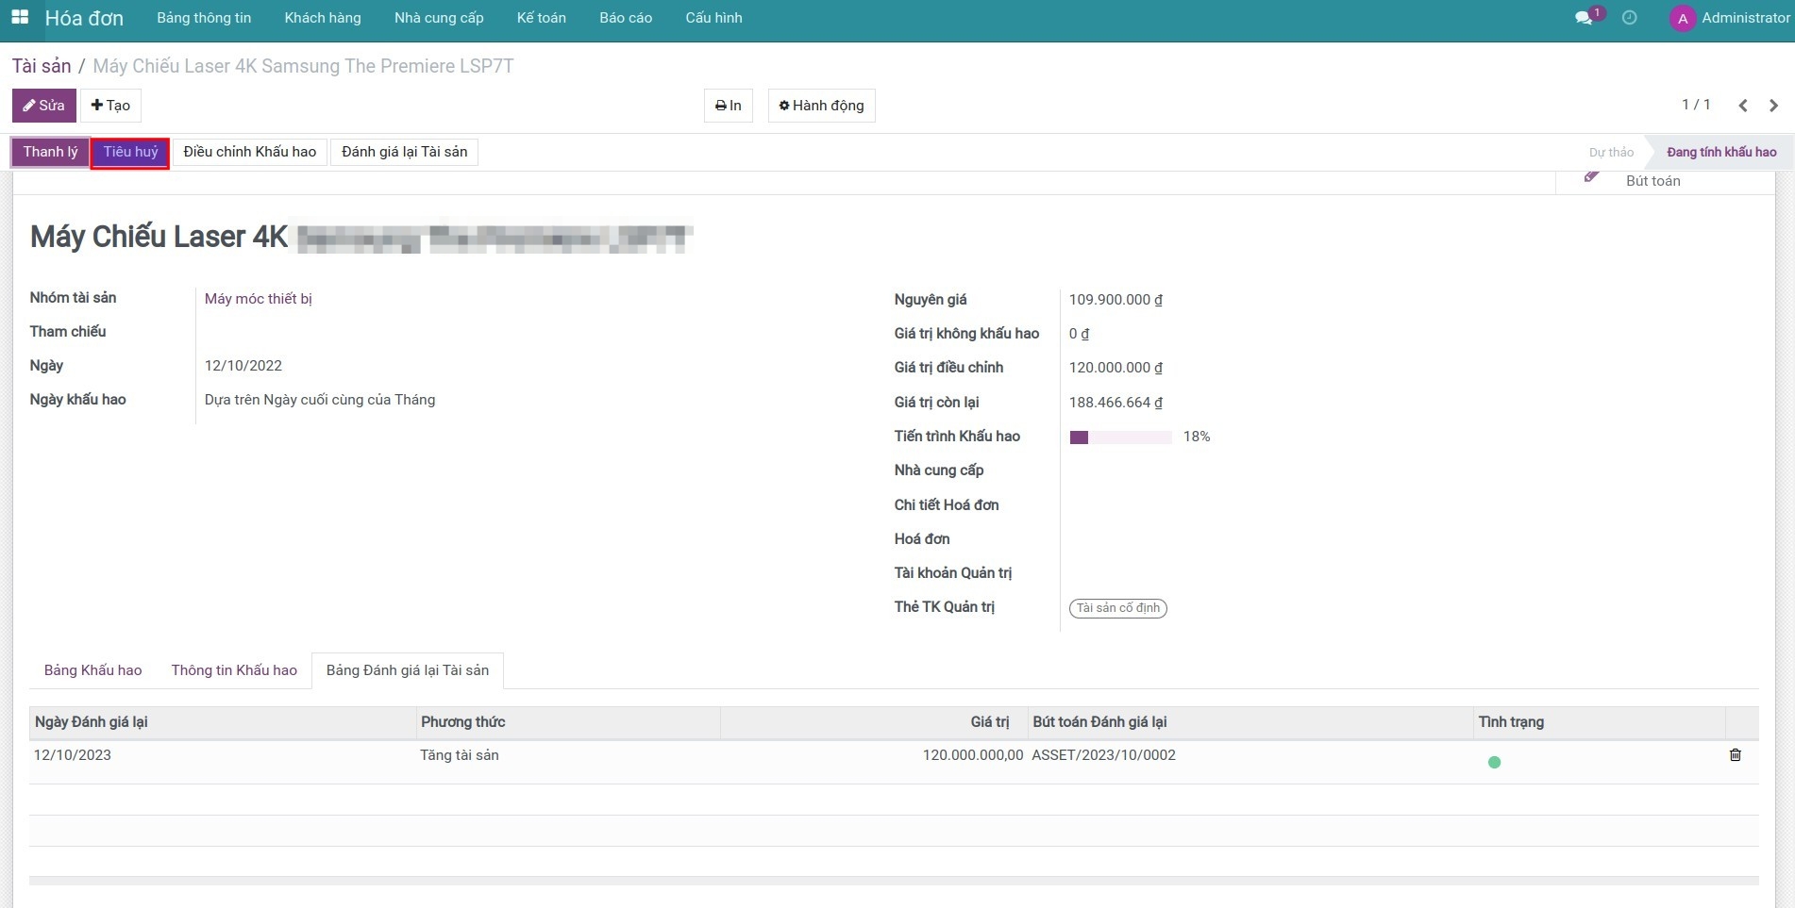Open the Hành động actions dropdown
This screenshot has height=908, width=1795.
coord(821,106)
